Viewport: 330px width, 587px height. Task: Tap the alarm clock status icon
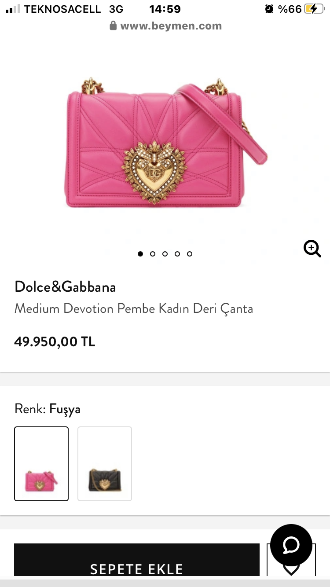269,9
